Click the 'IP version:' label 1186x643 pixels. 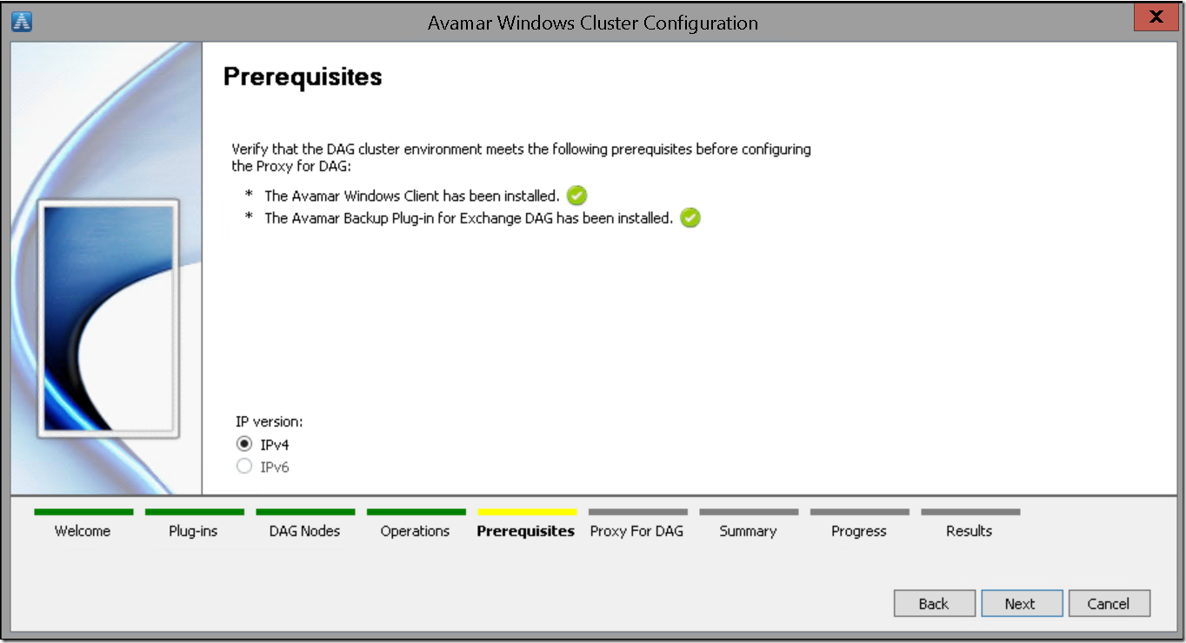(270, 422)
